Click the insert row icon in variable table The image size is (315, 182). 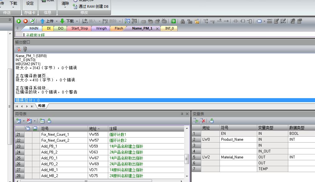pyautogui.click(x=196, y=121)
